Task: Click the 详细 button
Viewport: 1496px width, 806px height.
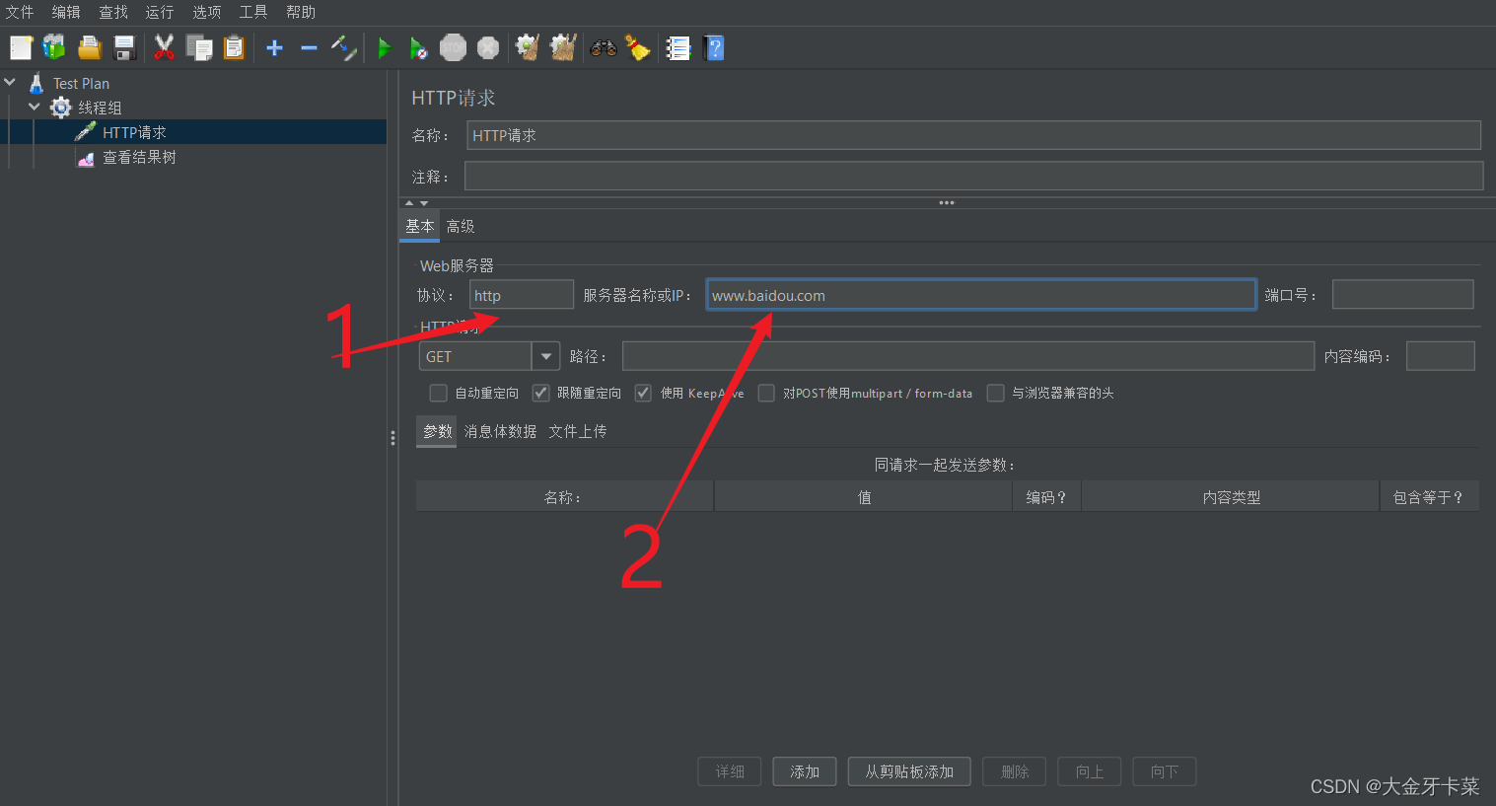Action: 730,771
